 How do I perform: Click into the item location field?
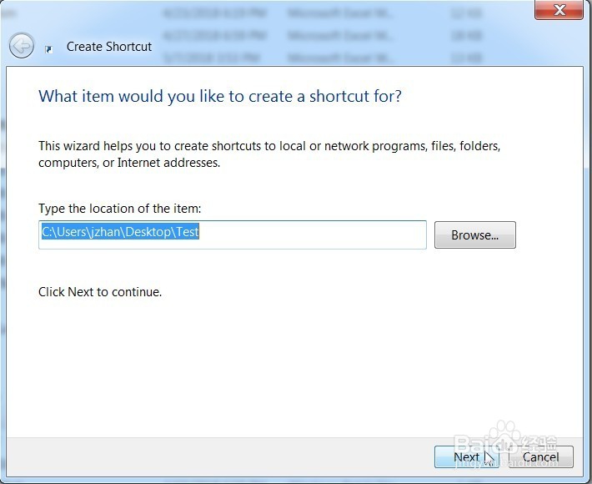tap(232, 234)
